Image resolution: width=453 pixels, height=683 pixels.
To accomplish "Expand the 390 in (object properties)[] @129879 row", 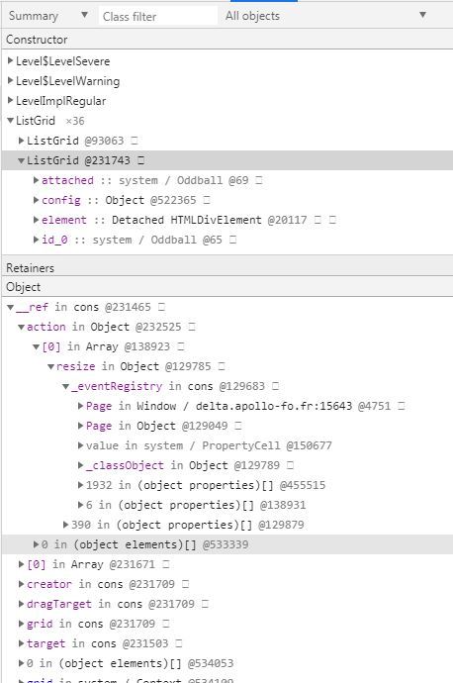I will click(65, 525).
